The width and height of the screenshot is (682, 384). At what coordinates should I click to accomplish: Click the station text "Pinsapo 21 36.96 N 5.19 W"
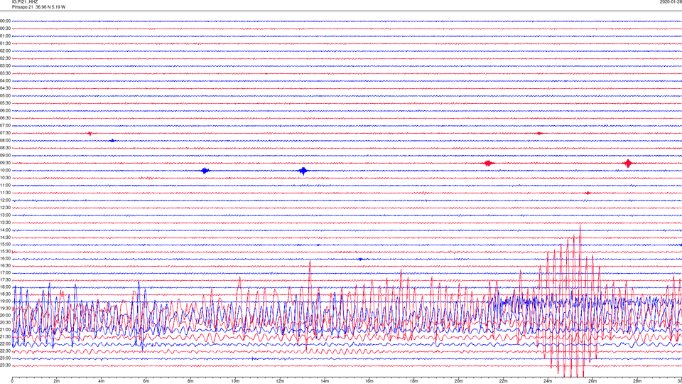38,7
